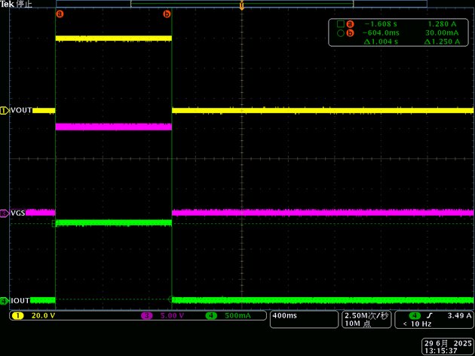Click the orange cursor 'b' marker

[167, 14]
